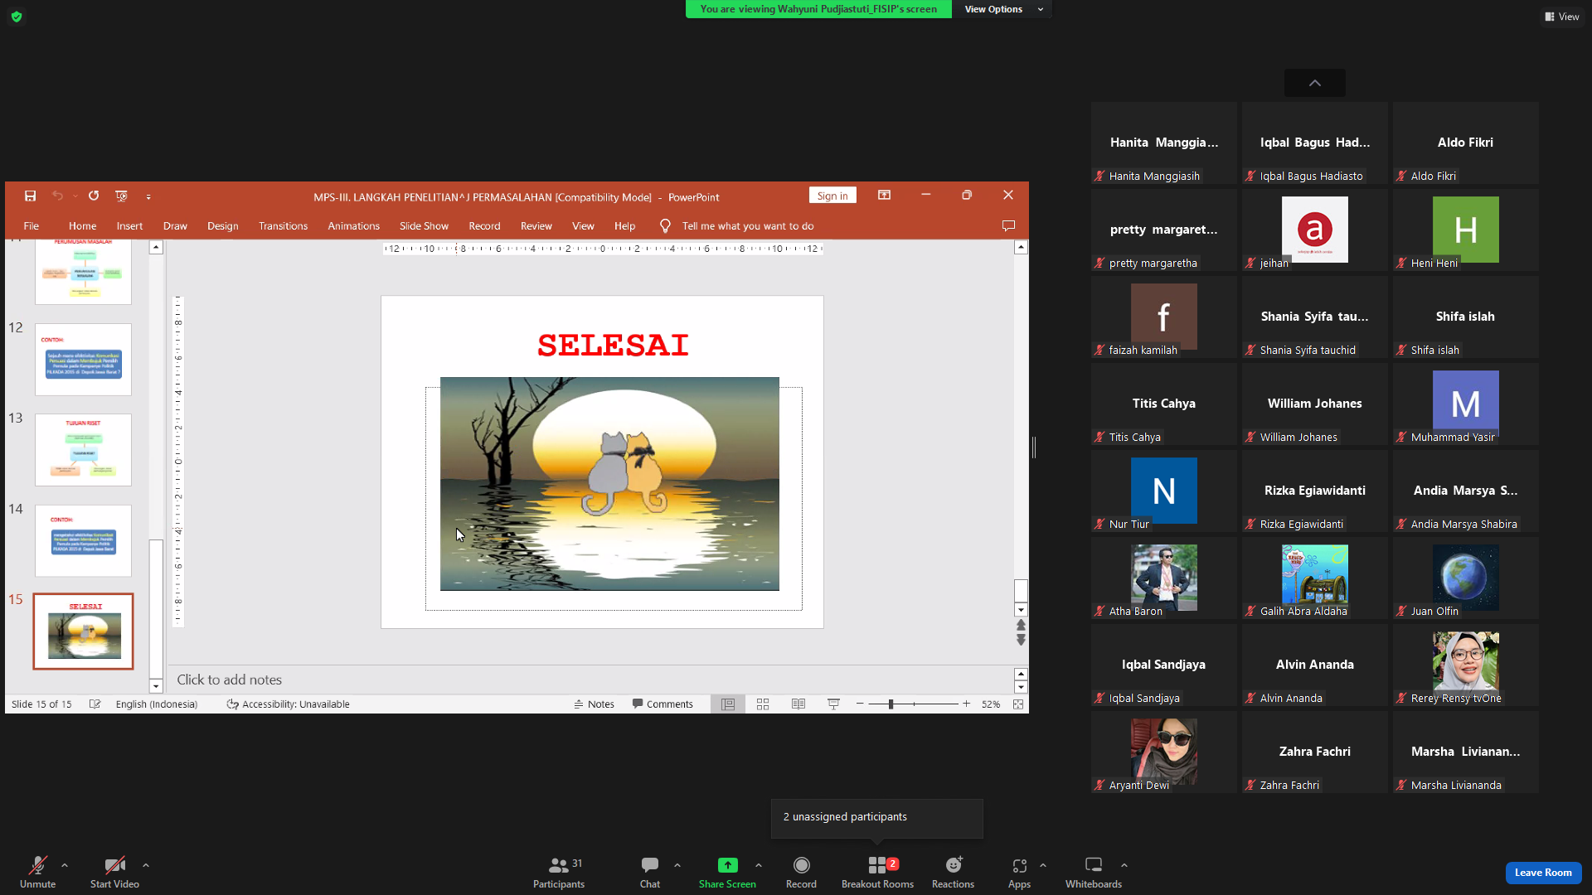Click Start Video camera toggle
1592x895 pixels.
pyautogui.click(x=114, y=872)
